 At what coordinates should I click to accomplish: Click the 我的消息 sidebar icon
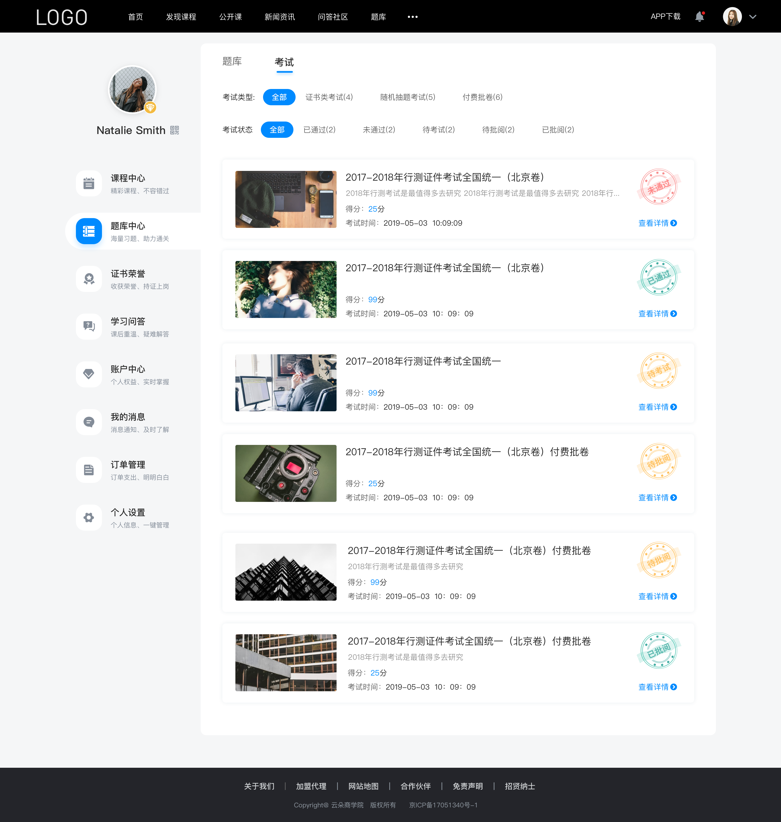pyautogui.click(x=88, y=423)
